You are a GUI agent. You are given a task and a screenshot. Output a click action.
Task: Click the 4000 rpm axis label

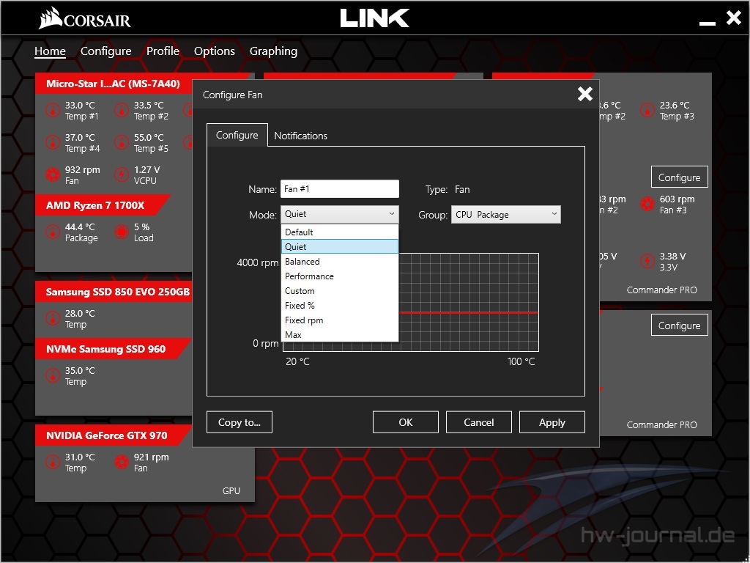257,262
